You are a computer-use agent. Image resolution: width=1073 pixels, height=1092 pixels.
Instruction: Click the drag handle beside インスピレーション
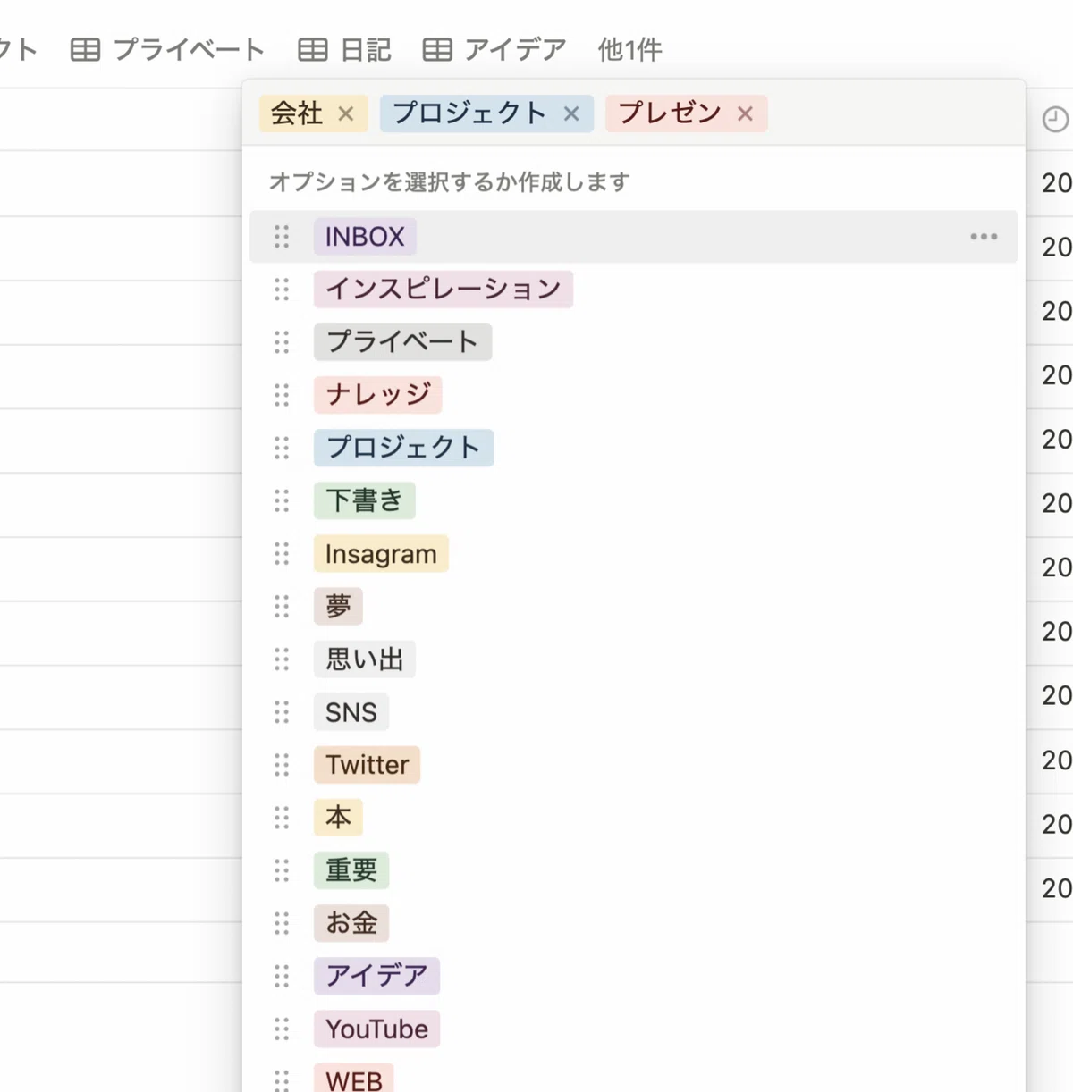pyautogui.click(x=282, y=290)
